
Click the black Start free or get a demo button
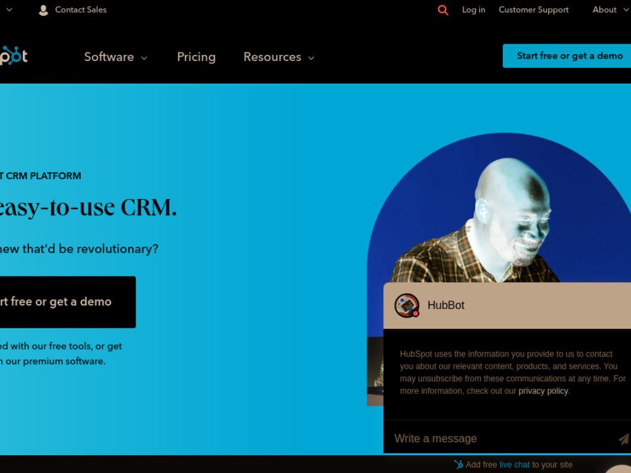click(67, 302)
